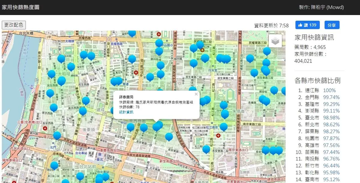Select the pin above the 頂厝庄仔 label
This screenshot has height=183, width=360.
pyautogui.click(x=150, y=77)
